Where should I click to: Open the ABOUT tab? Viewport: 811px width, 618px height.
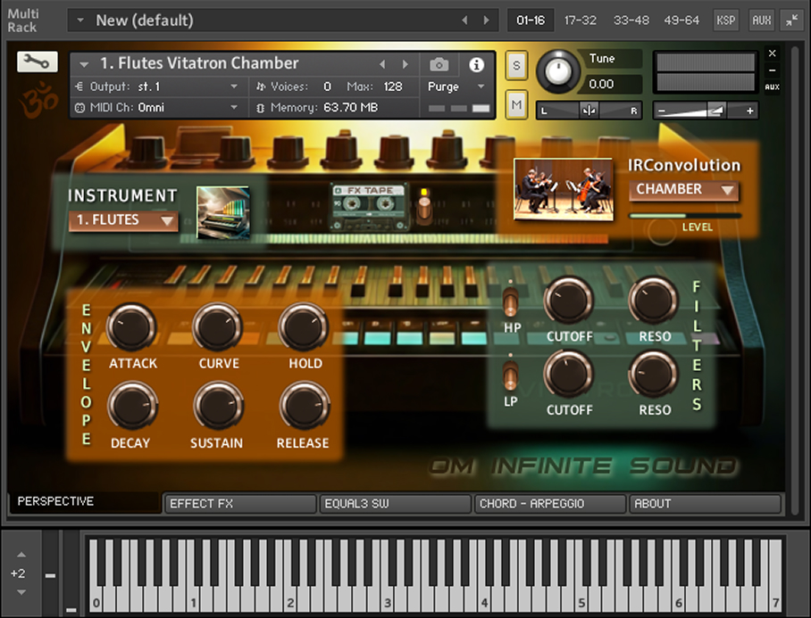[705, 503]
